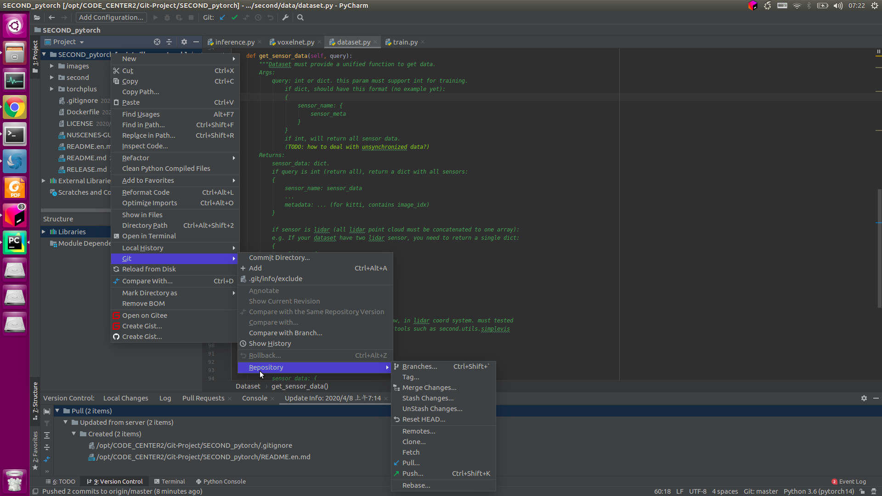Click Git: master branch in status bar
Viewport: 882px width, 496px height.
(761, 491)
